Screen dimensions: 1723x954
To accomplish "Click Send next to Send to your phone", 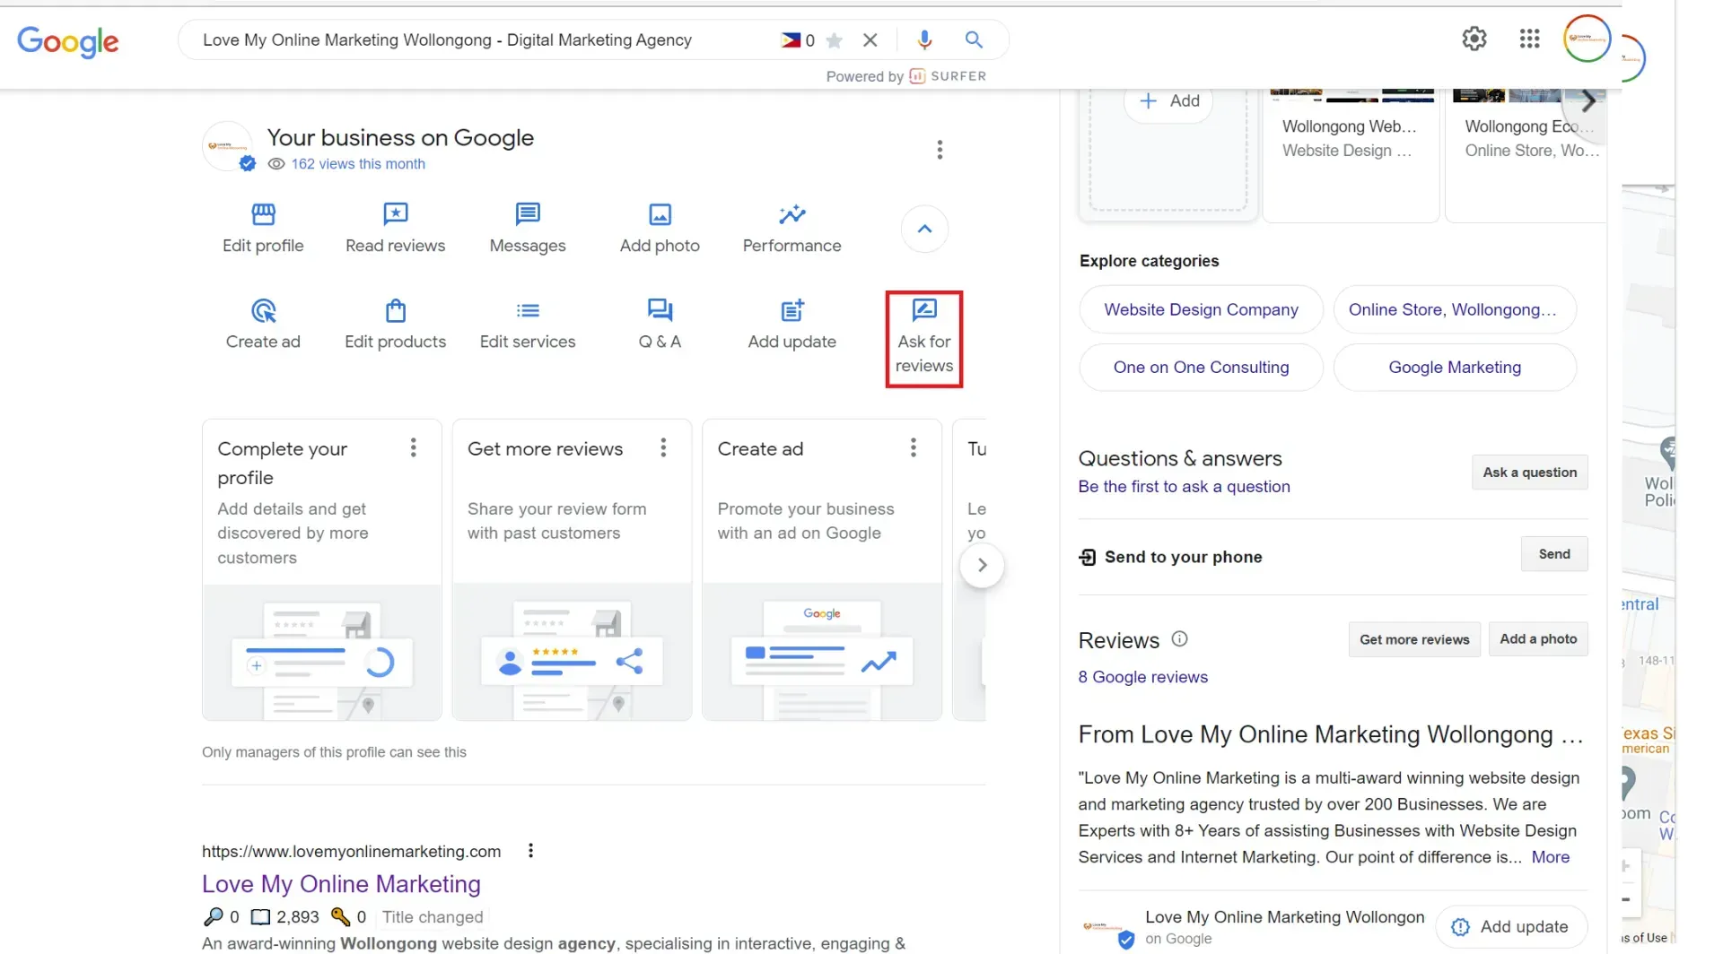I will (1554, 554).
